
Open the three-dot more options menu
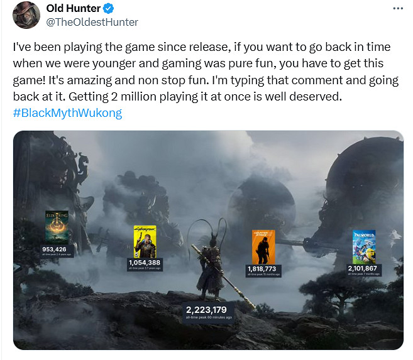click(397, 9)
